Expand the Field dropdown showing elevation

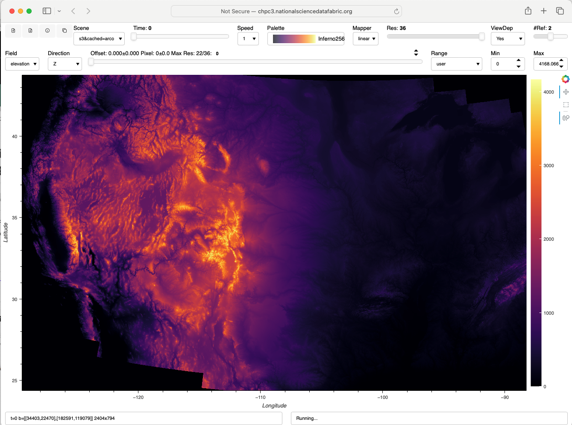22,64
